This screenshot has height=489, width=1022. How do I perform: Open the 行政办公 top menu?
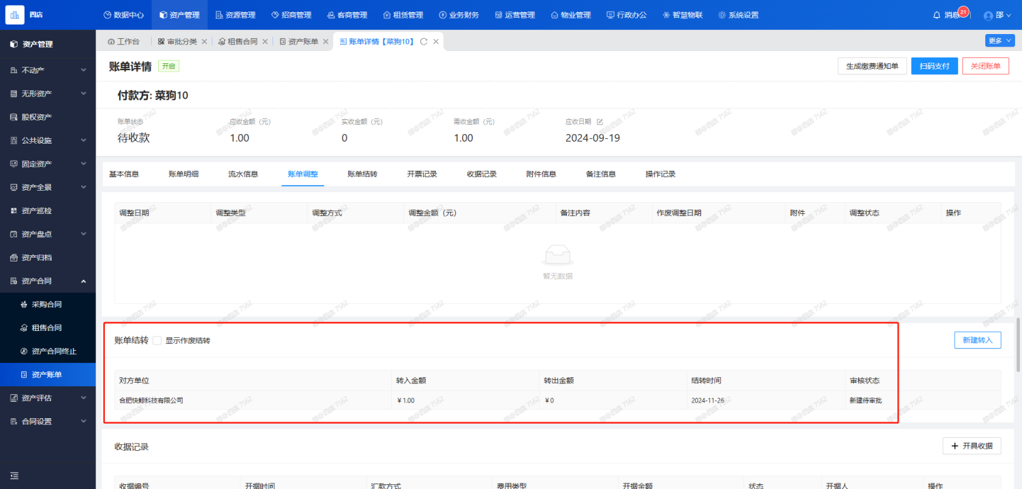(626, 15)
